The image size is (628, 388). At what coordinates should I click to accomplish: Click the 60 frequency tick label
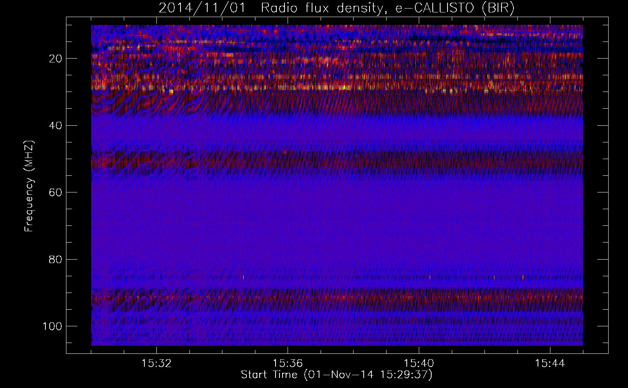coord(56,192)
